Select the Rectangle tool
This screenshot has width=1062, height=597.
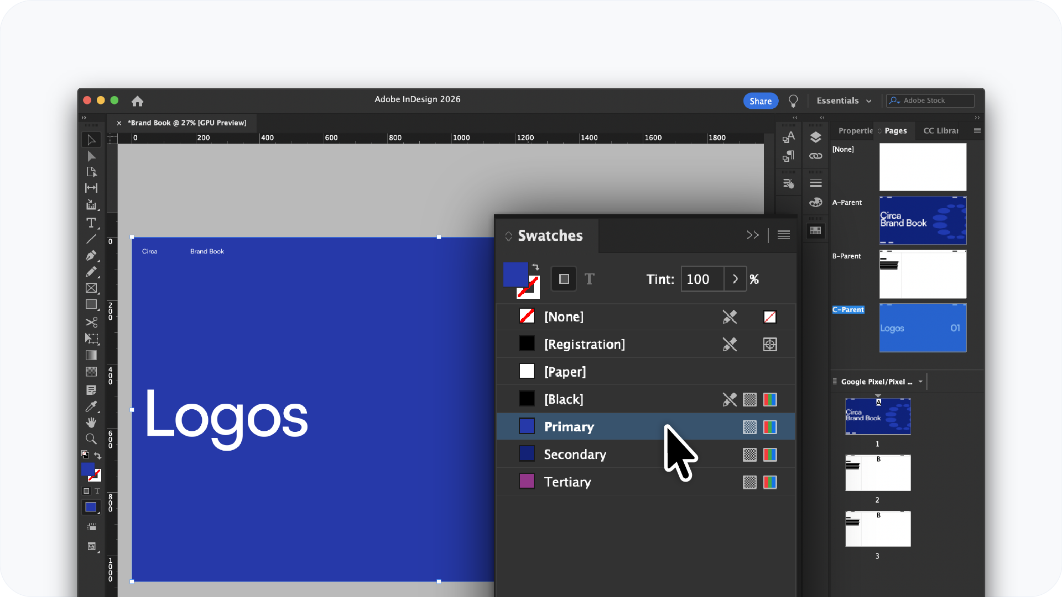pos(91,304)
